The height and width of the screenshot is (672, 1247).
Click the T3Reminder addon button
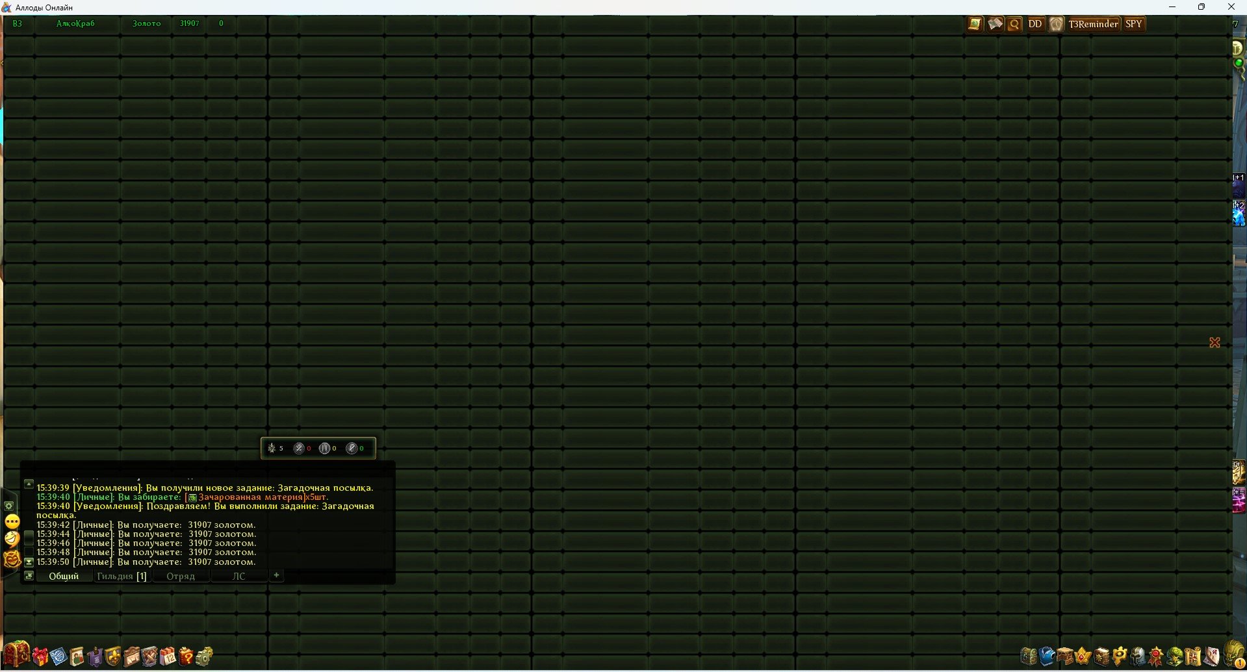1094,25
